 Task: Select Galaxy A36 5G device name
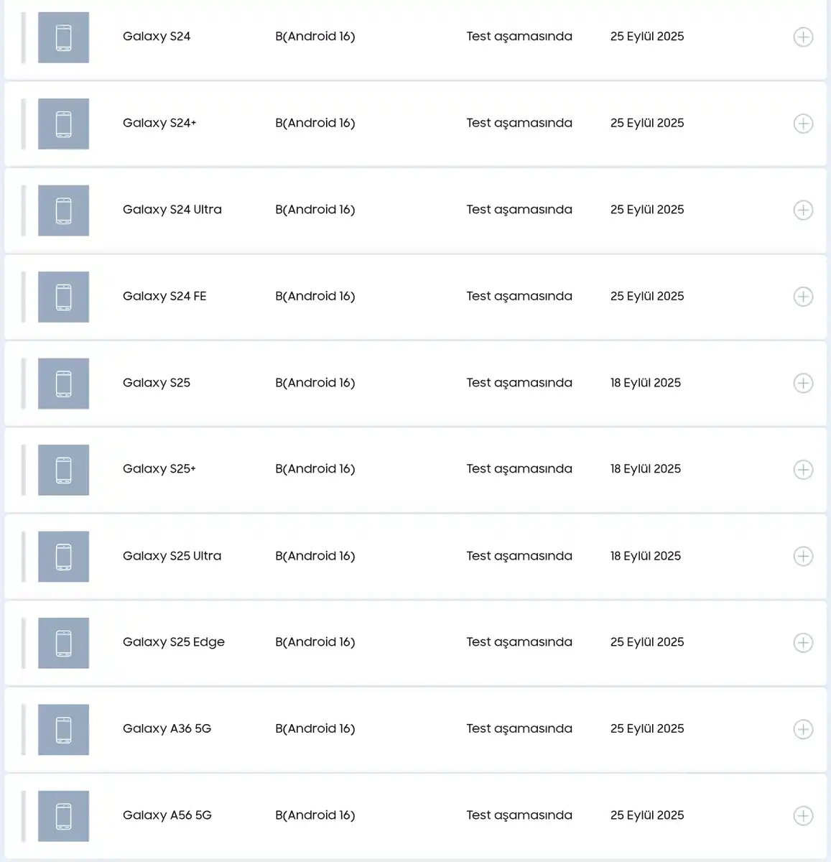pos(167,728)
